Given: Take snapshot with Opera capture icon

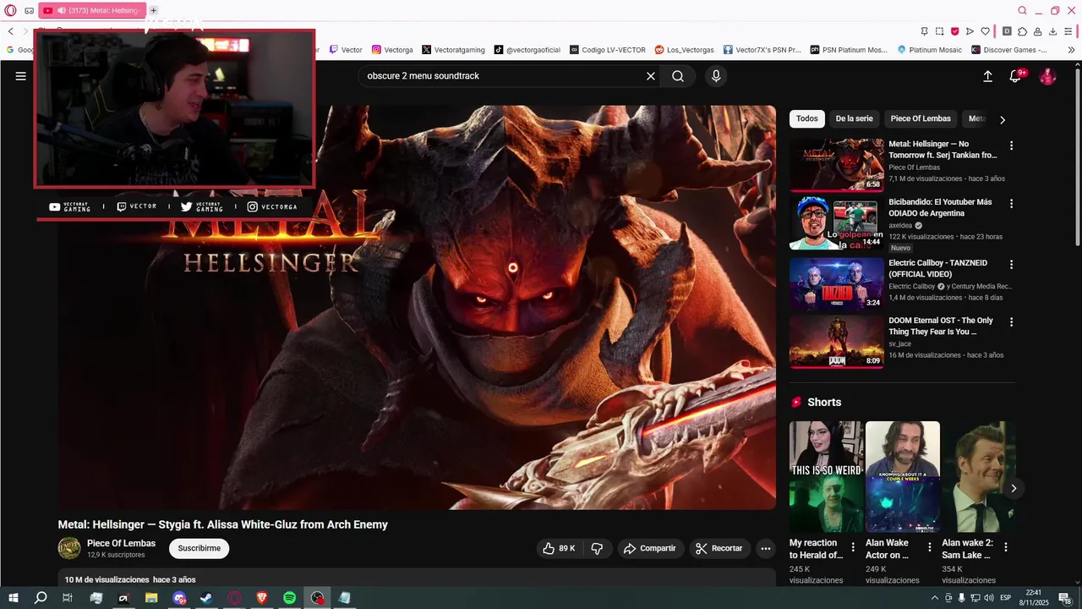Looking at the screenshot, I should pos(940,31).
